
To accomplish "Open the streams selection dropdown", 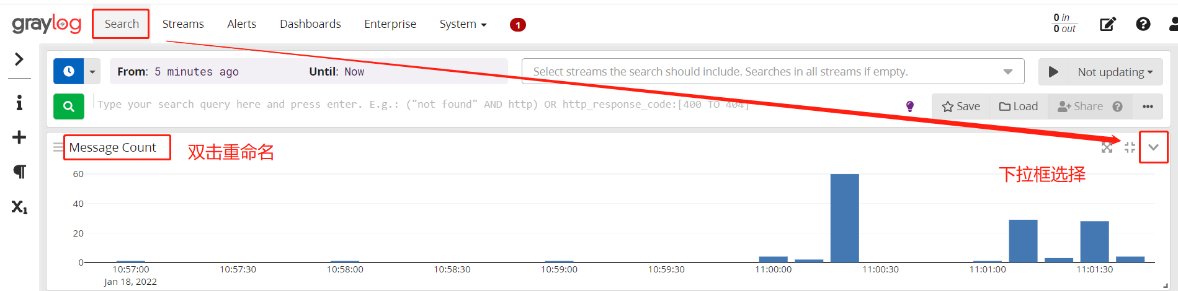I will point(773,71).
